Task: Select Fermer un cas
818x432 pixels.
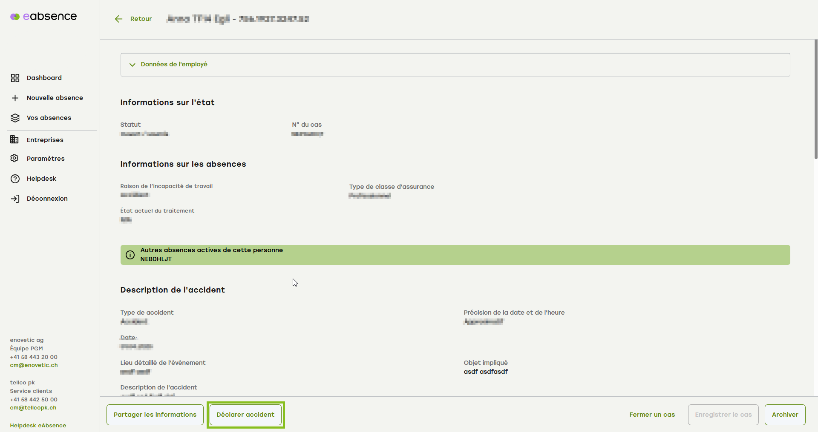Action: 652,415
